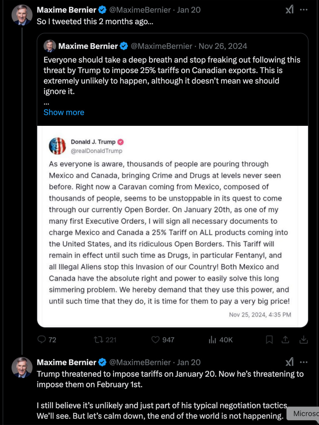Like the tweet with 947 likes

pyautogui.click(x=155, y=339)
